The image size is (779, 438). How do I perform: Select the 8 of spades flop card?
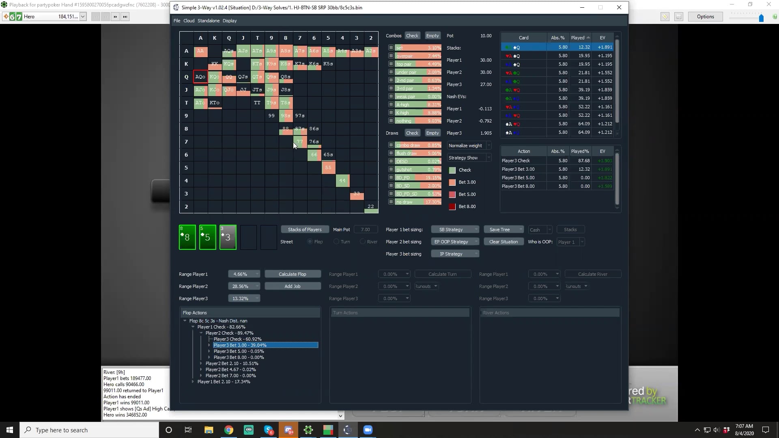pos(187,237)
